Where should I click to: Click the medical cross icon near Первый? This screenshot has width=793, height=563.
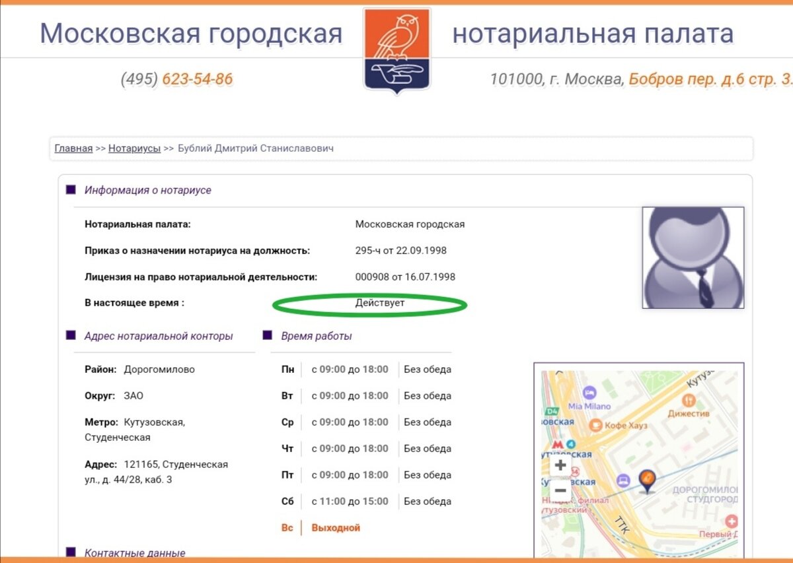732,521
